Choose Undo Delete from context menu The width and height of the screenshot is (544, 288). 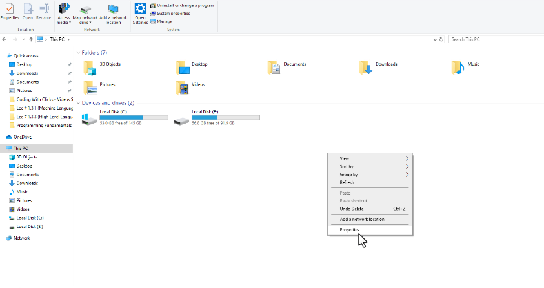[370, 209]
